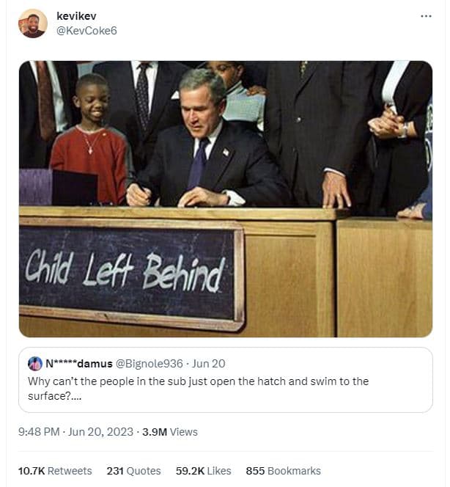
Task: Click the Child Left Behind chalkboard sign
Action: (x=130, y=272)
